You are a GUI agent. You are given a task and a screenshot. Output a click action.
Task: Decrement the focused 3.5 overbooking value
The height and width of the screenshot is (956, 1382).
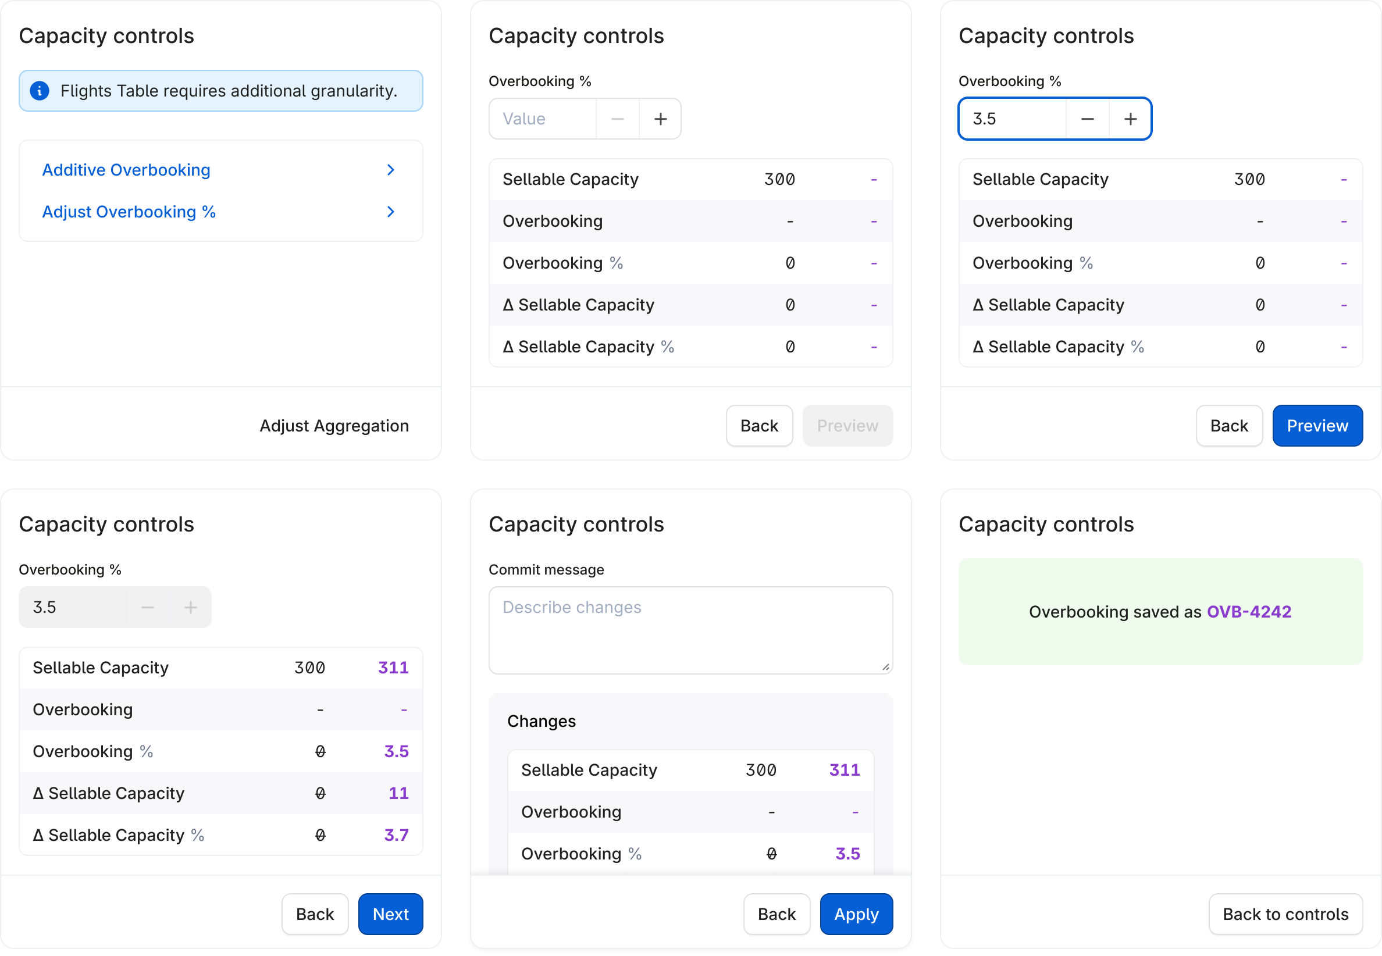click(x=1087, y=119)
